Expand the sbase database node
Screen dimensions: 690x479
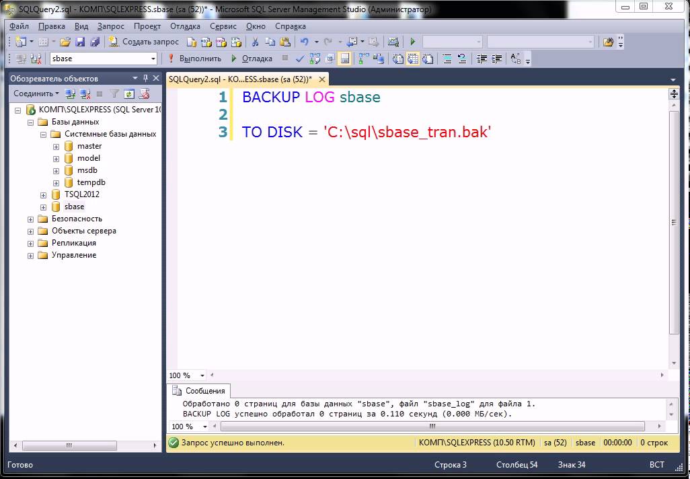pos(43,207)
